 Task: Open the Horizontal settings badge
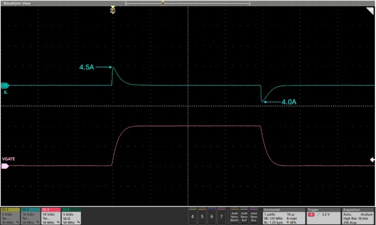282,216
